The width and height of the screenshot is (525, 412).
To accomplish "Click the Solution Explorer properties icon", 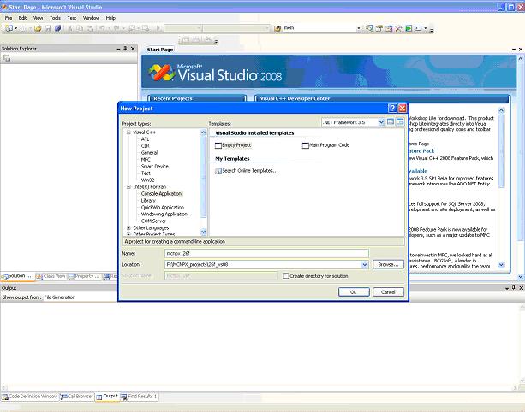I will 7,58.
